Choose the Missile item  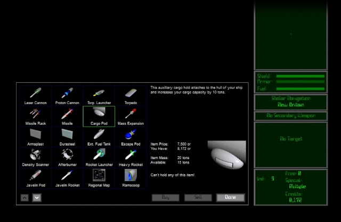click(x=67, y=116)
